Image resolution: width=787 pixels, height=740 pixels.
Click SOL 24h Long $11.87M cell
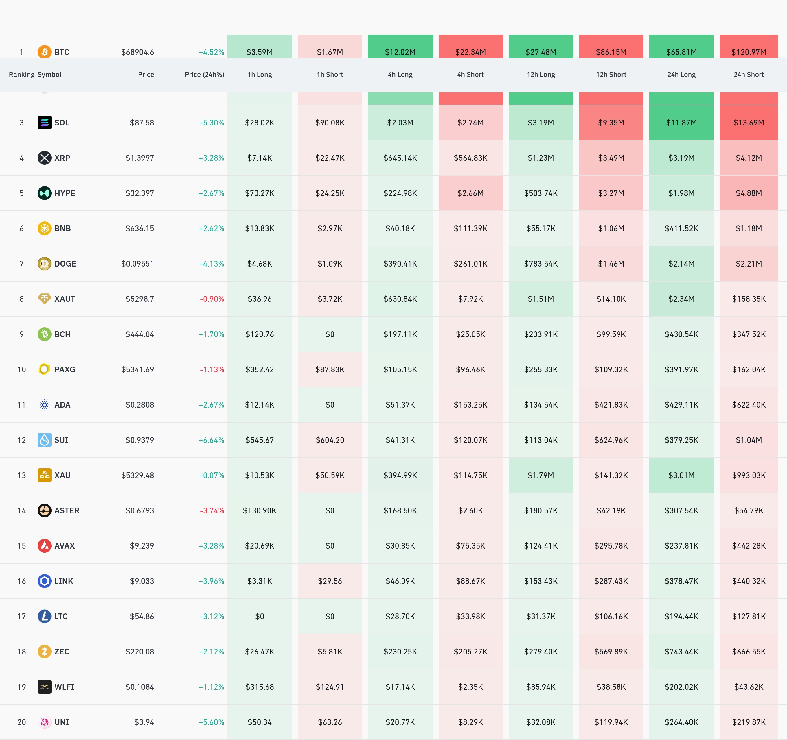pos(681,123)
